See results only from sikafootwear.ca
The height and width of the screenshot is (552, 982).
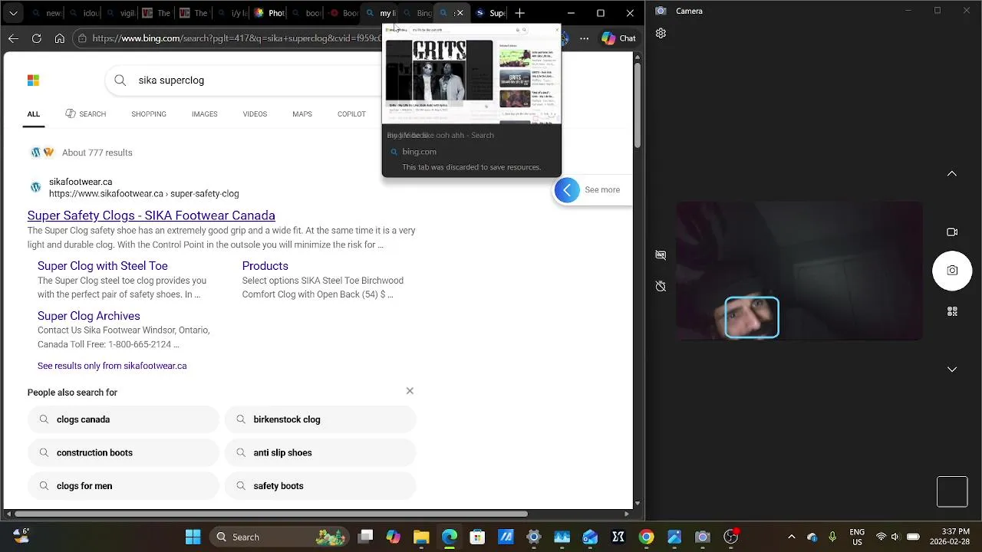[x=112, y=366]
